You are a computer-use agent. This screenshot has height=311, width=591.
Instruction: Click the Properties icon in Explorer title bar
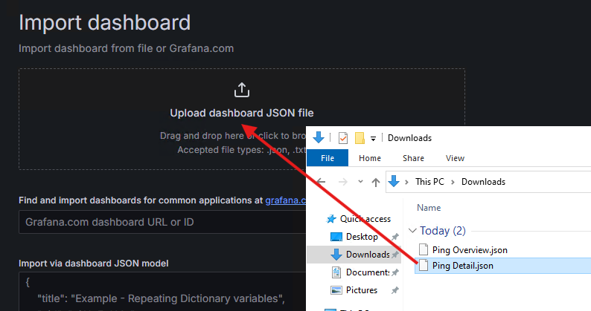(x=342, y=137)
